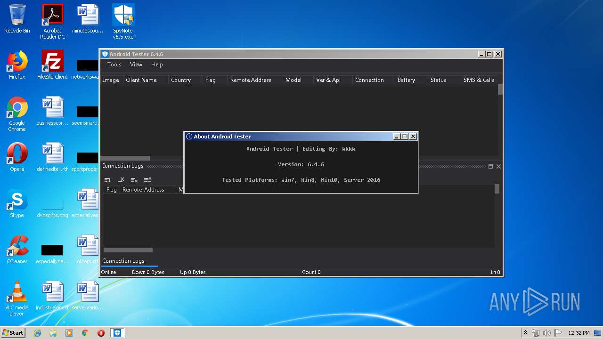Open the View menu
The image size is (603, 339).
click(x=136, y=65)
